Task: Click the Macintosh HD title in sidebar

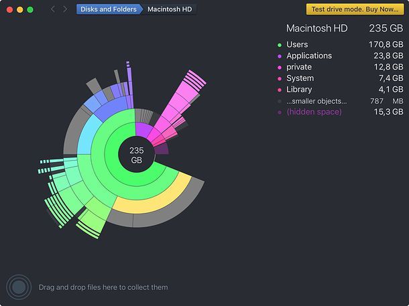Action: coord(316,28)
